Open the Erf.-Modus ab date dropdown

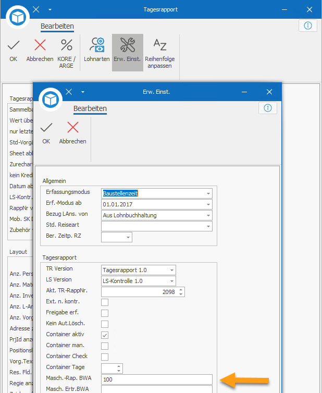pyautogui.click(x=208, y=204)
